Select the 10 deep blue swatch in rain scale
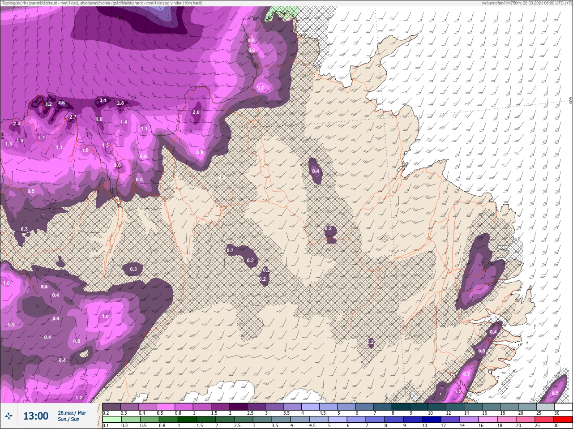This screenshot has width=573, height=429. pos(432,420)
